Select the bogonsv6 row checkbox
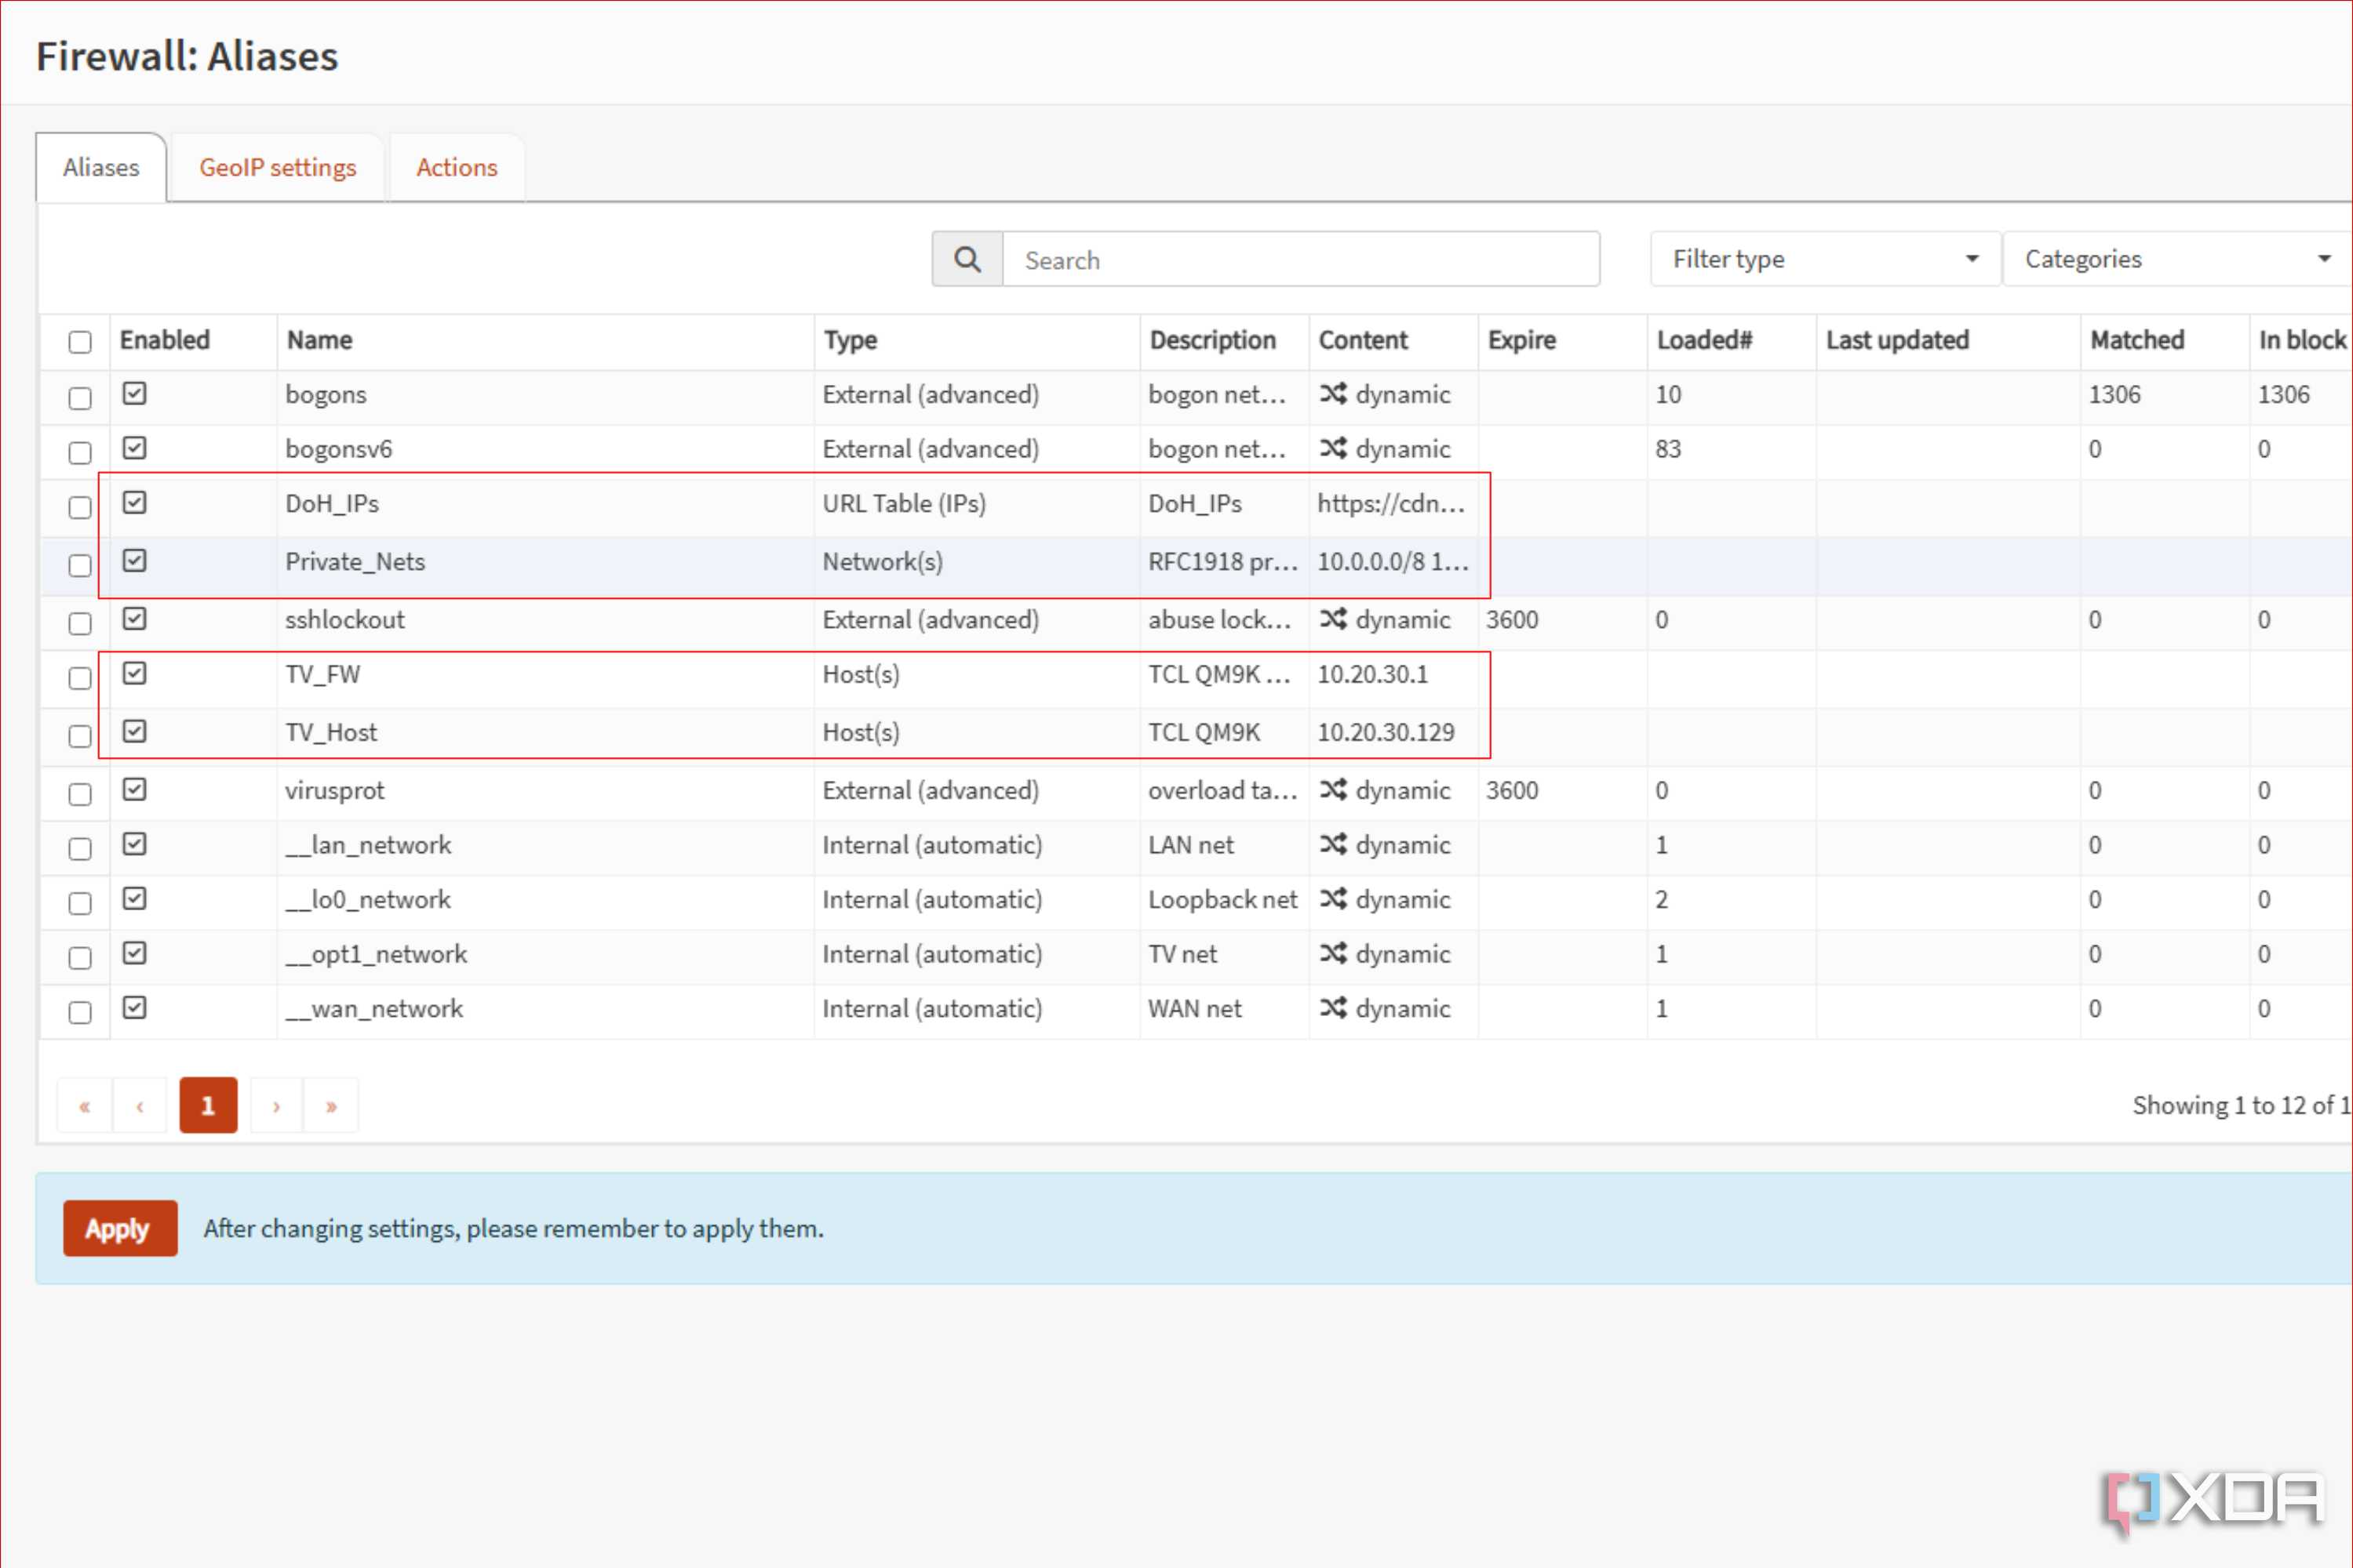2353x1568 pixels. click(80, 452)
